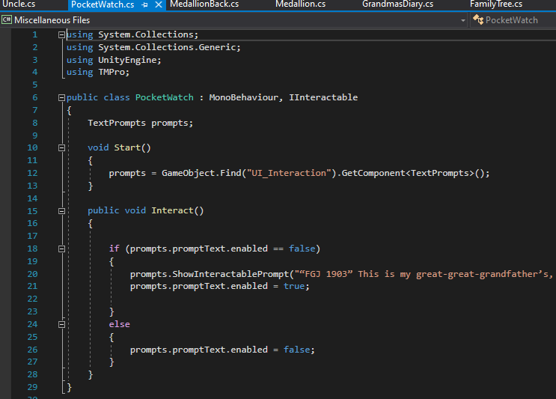Open the MedallionBack.cs tab
Image resolution: width=556 pixels, height=399 pixels.
click(204, 4)
